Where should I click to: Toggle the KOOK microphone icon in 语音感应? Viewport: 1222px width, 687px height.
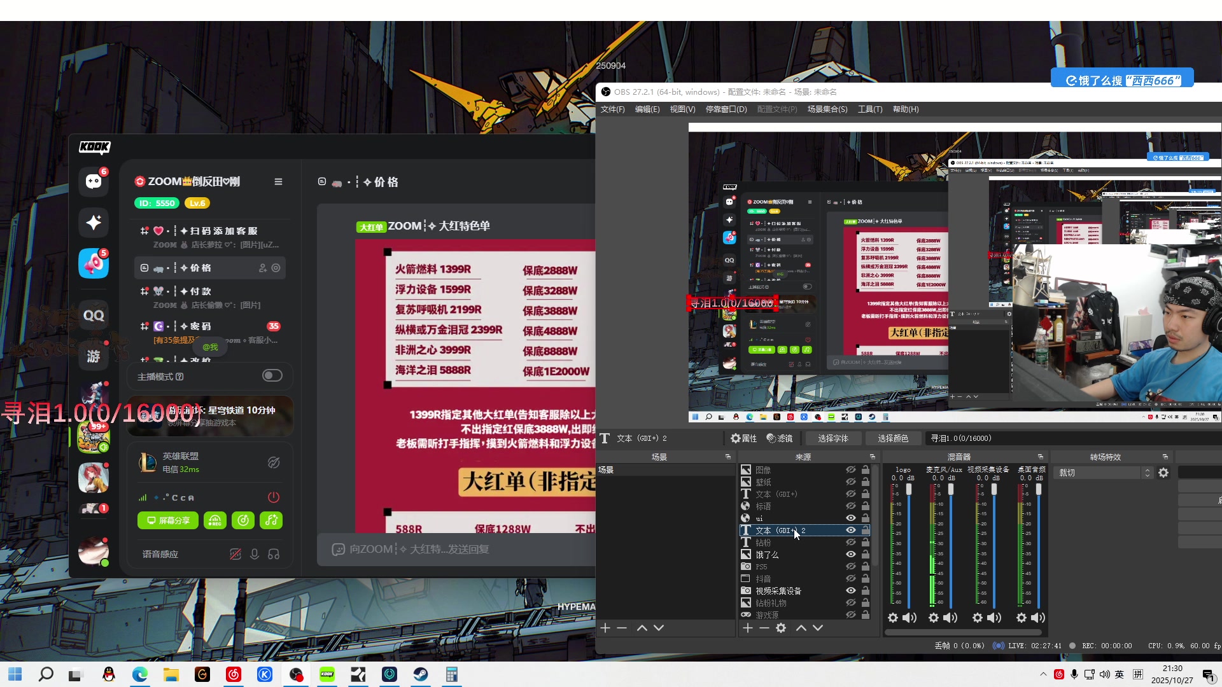tap(255, 554)
